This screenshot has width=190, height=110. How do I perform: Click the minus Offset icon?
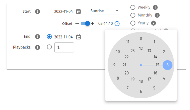pyautogui.click(x=77, y=24)
